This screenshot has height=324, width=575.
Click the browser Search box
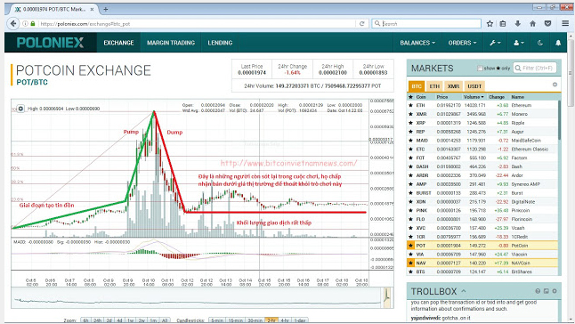pyautogui.click(x=426, y=23)
